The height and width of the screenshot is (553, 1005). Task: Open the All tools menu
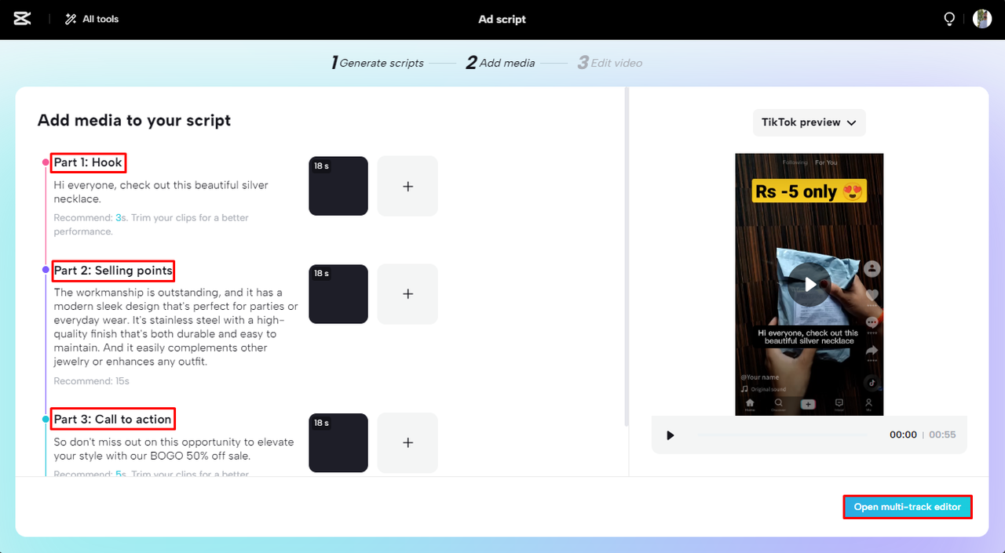pos(92,19)
